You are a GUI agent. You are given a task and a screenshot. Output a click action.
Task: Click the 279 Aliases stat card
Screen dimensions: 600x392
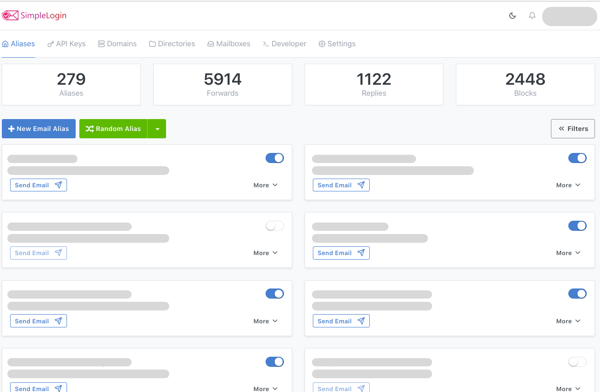tap(71, 84)
